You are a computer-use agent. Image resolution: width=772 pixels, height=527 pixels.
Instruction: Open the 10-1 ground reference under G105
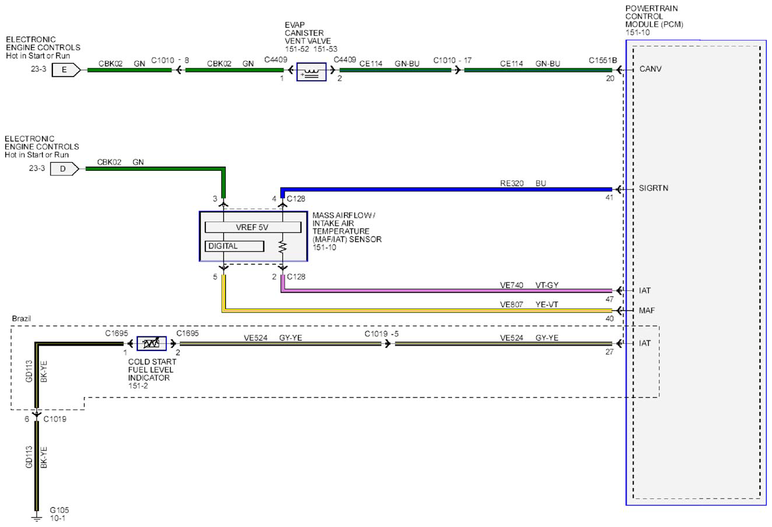tap(58, 518)
